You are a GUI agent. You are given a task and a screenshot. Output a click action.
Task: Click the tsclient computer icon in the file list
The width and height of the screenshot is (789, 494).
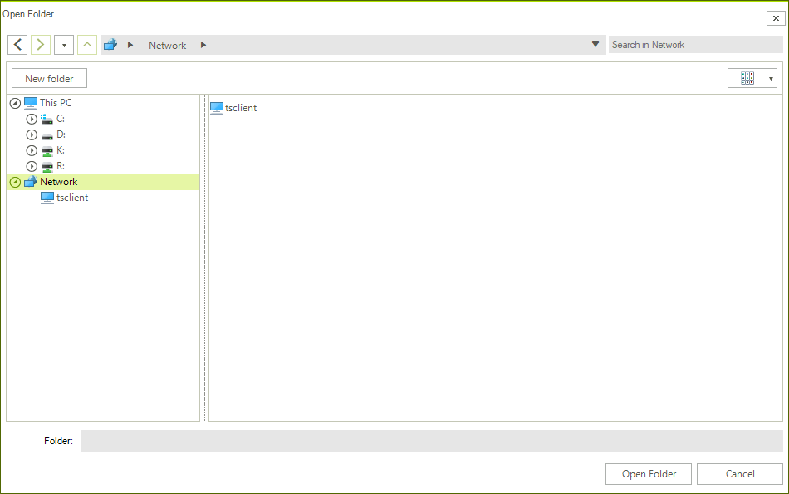[217, 107]
